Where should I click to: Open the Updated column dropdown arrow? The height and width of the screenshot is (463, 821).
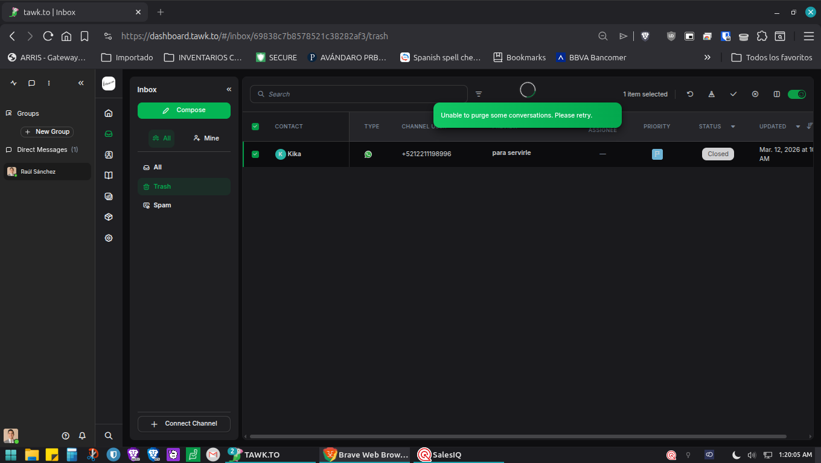(798, 127)
